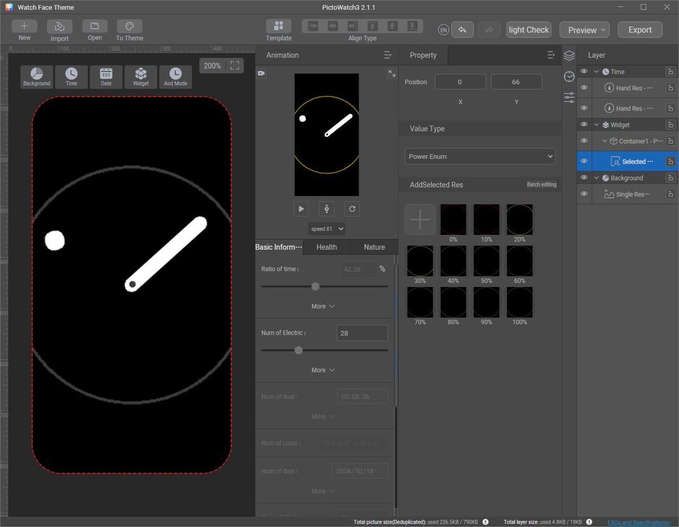Open the Template grid icon

278,26
